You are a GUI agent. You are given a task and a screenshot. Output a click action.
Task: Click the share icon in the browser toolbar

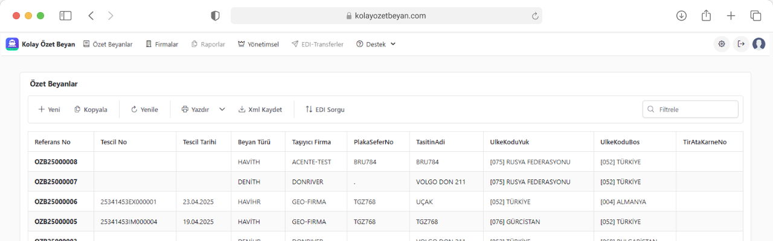click(706, 16)
